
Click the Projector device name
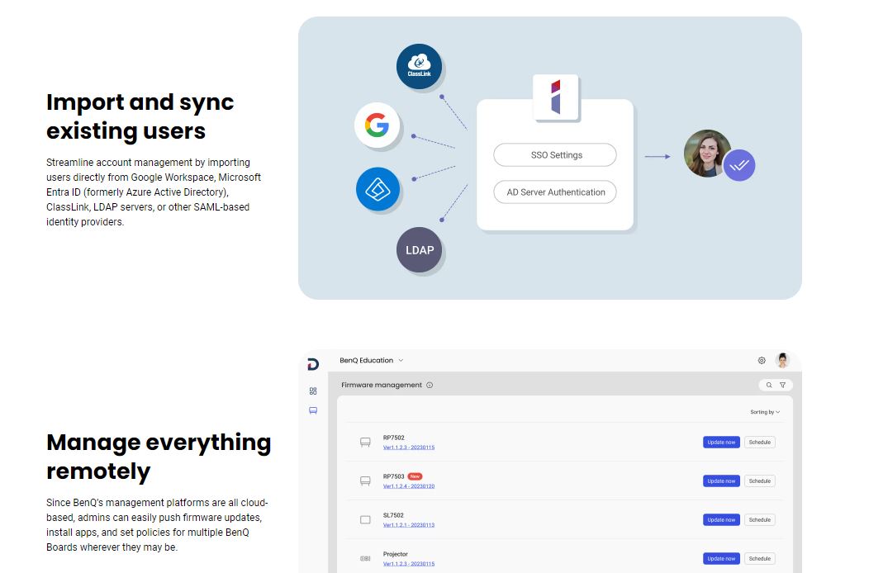tap(396, 554)
